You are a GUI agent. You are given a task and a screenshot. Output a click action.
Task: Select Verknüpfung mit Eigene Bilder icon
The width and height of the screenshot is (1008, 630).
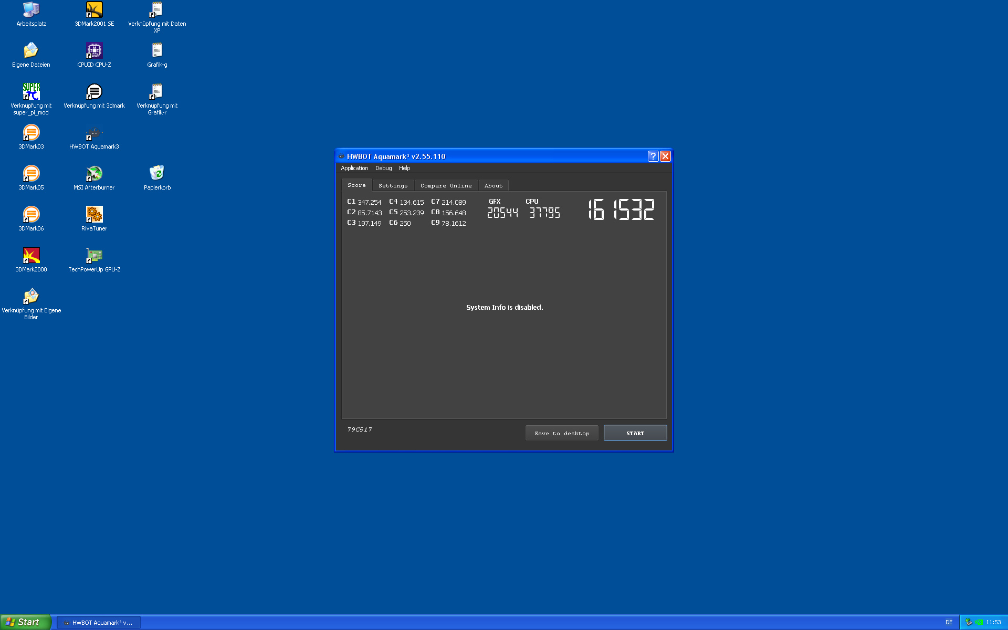[x=31, y=304]
